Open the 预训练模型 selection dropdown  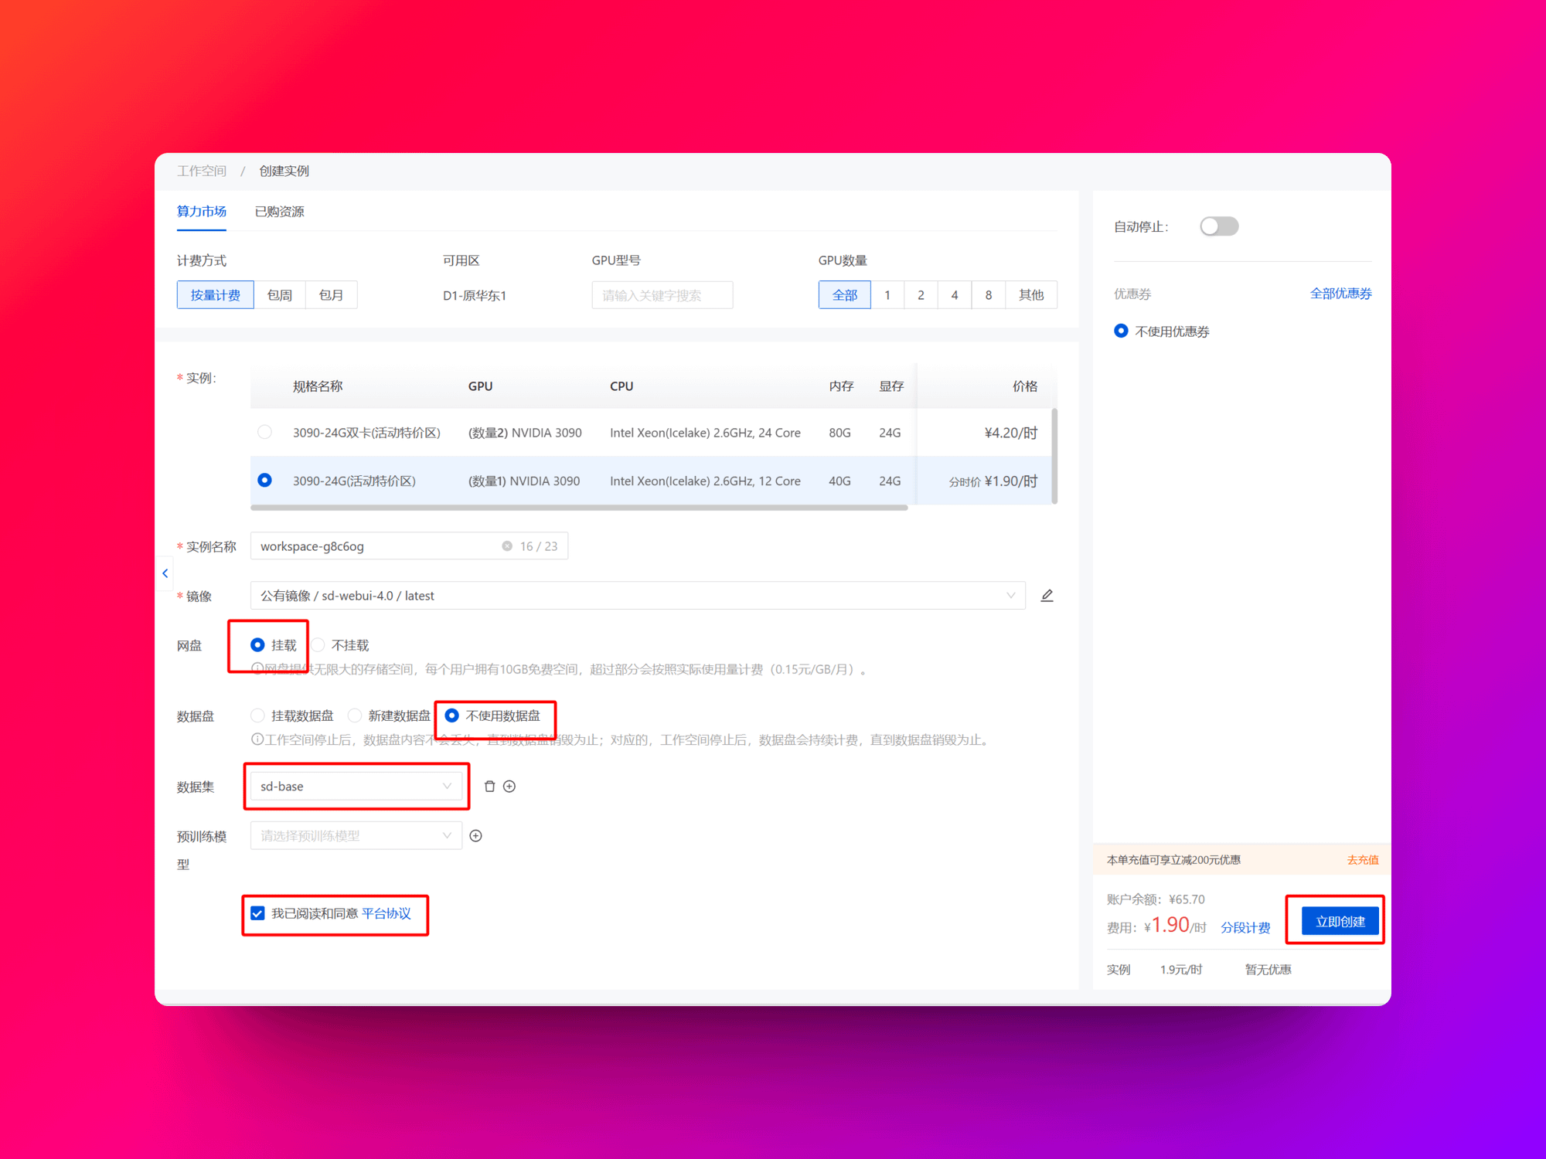[356, 836]
